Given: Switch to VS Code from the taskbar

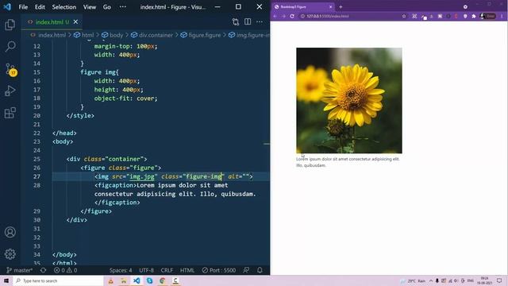Looking at the screenshot, I should coord(137,280).
